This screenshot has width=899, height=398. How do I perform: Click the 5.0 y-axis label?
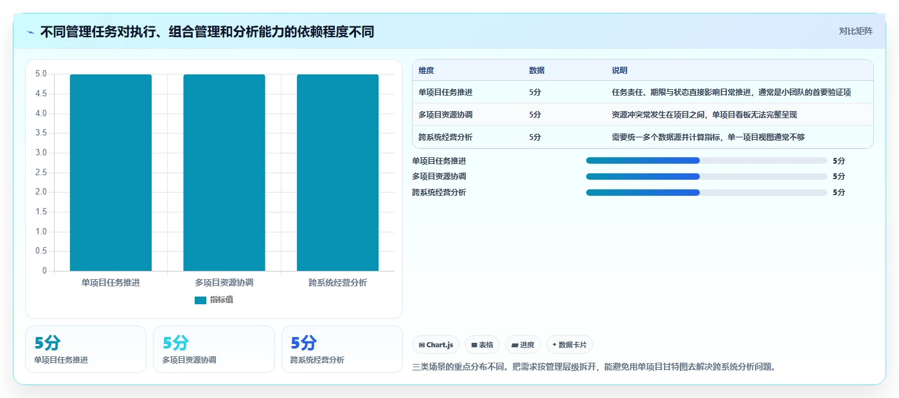41,74
